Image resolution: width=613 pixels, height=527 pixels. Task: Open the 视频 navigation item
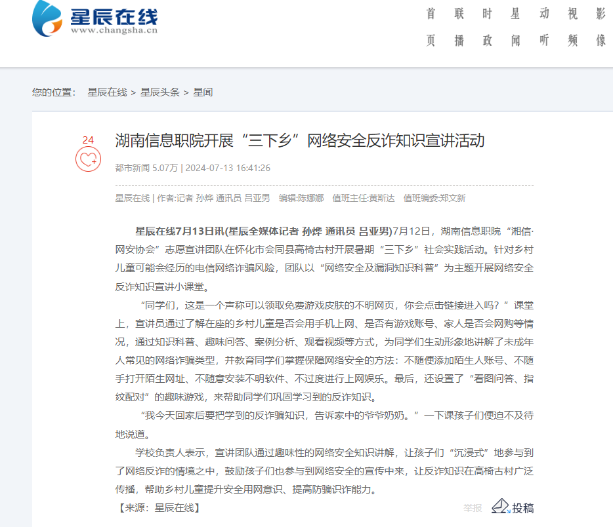tap(572, 27)
